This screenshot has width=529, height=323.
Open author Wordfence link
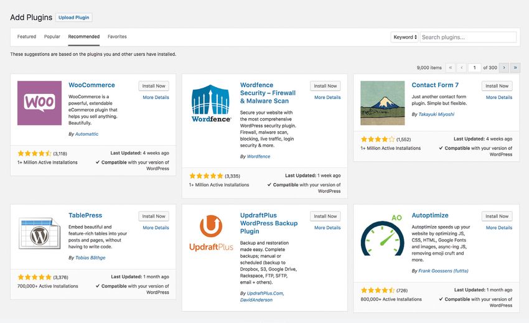click(x=258, y=157)
